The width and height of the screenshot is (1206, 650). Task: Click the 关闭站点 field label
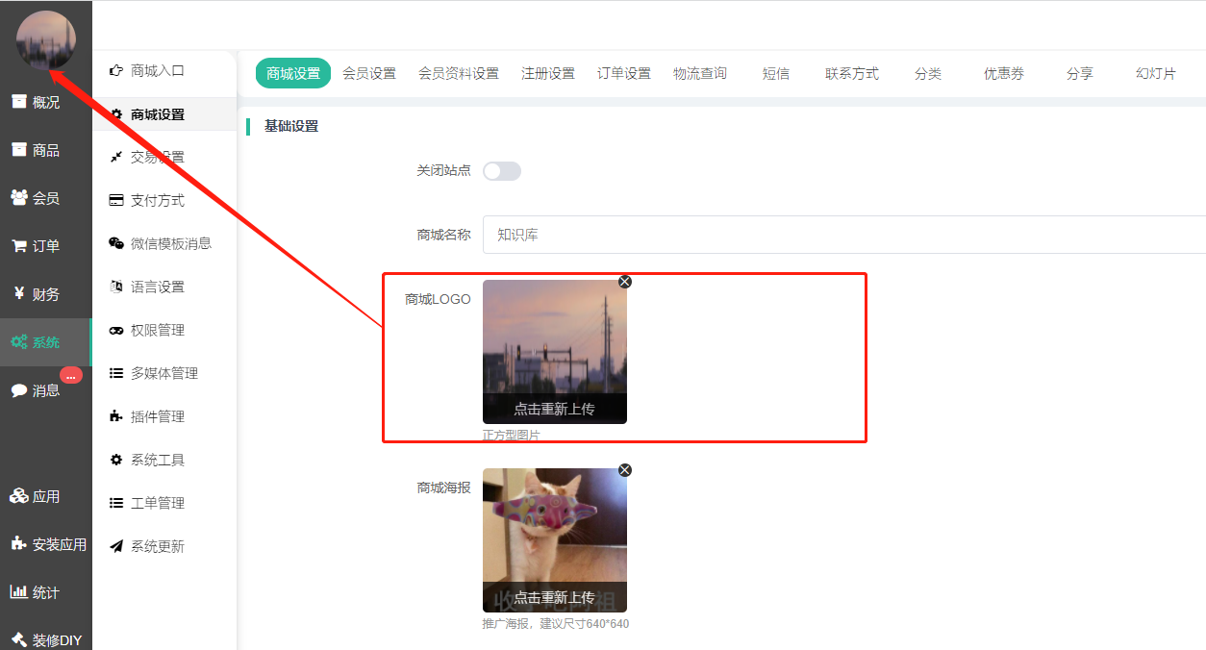(443, 170)
